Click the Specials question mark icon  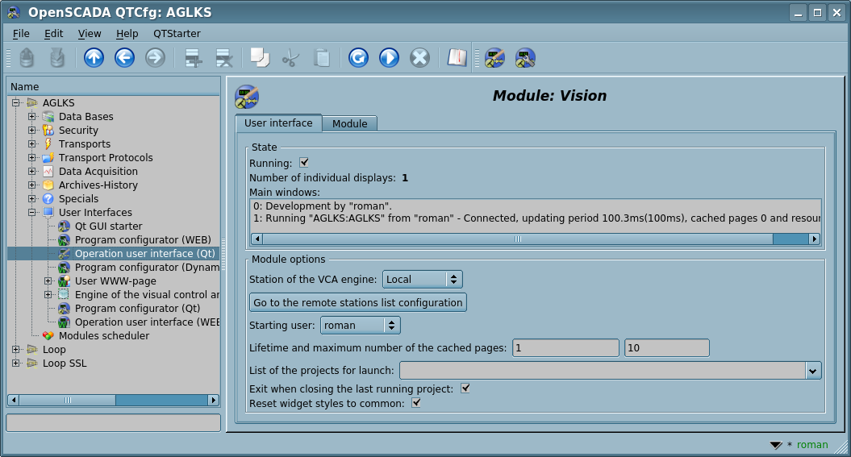[x=48, y=198]
